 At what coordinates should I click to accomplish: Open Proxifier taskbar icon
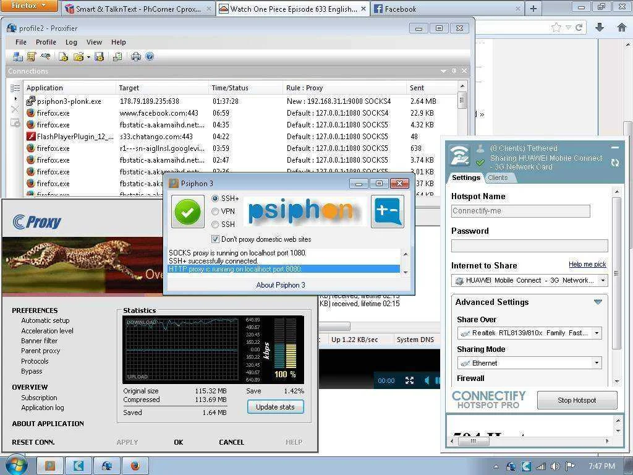pyautogui.click(x=107, y=466)
